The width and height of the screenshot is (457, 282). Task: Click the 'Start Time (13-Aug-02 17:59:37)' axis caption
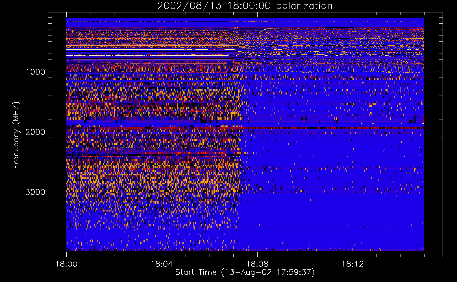[x=245, y=272]
